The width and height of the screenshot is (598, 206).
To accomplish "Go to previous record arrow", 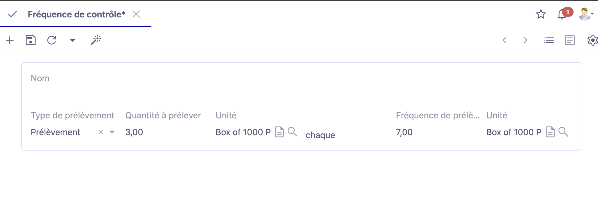I will pyautogui.click(x=505, y=40).
